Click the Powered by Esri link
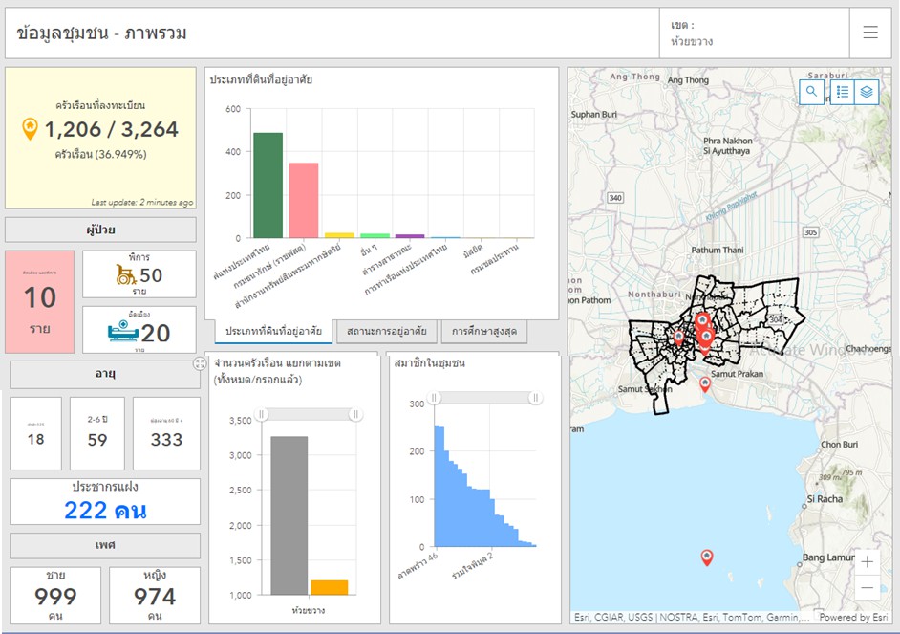This screenshot has height=634, width=900. 853,617
